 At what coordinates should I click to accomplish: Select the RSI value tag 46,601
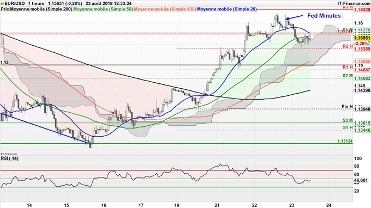(361, 180)
